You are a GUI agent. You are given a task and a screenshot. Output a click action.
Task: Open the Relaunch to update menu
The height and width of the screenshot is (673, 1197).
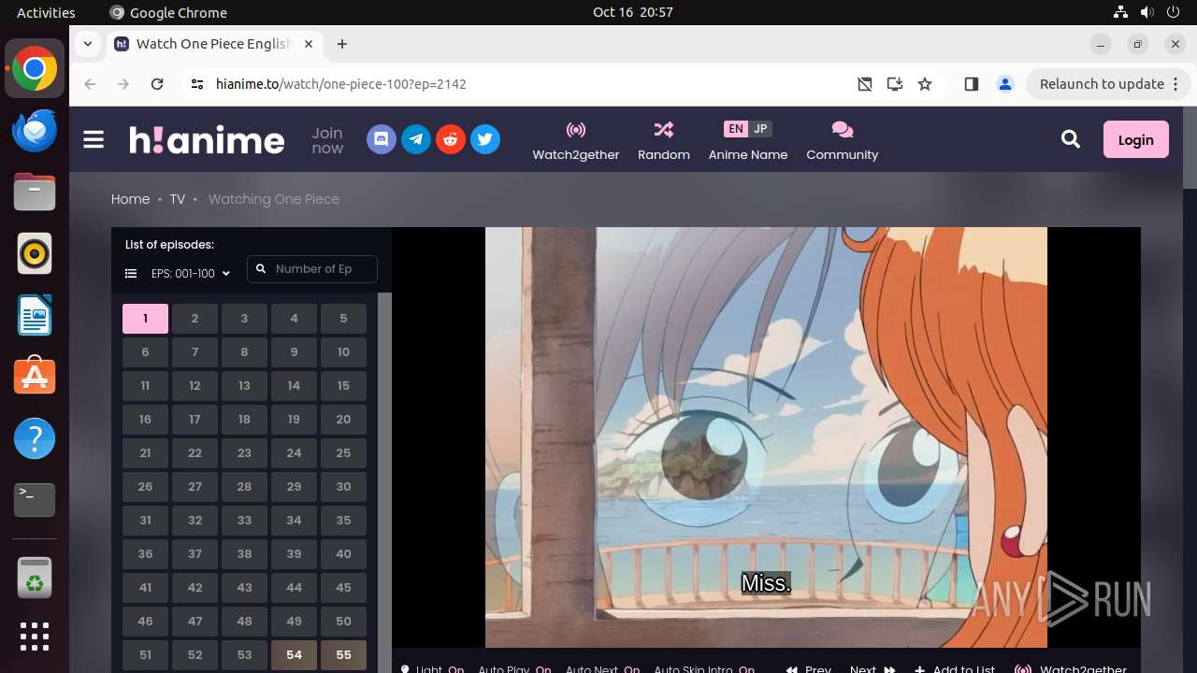click(1108, 84)
